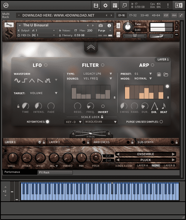
Task: Select previous Pluck with left arrow
Action: (118, 160)
